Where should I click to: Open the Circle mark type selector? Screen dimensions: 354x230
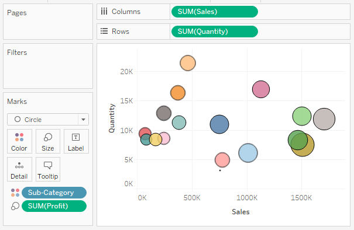tap(48, 120)
